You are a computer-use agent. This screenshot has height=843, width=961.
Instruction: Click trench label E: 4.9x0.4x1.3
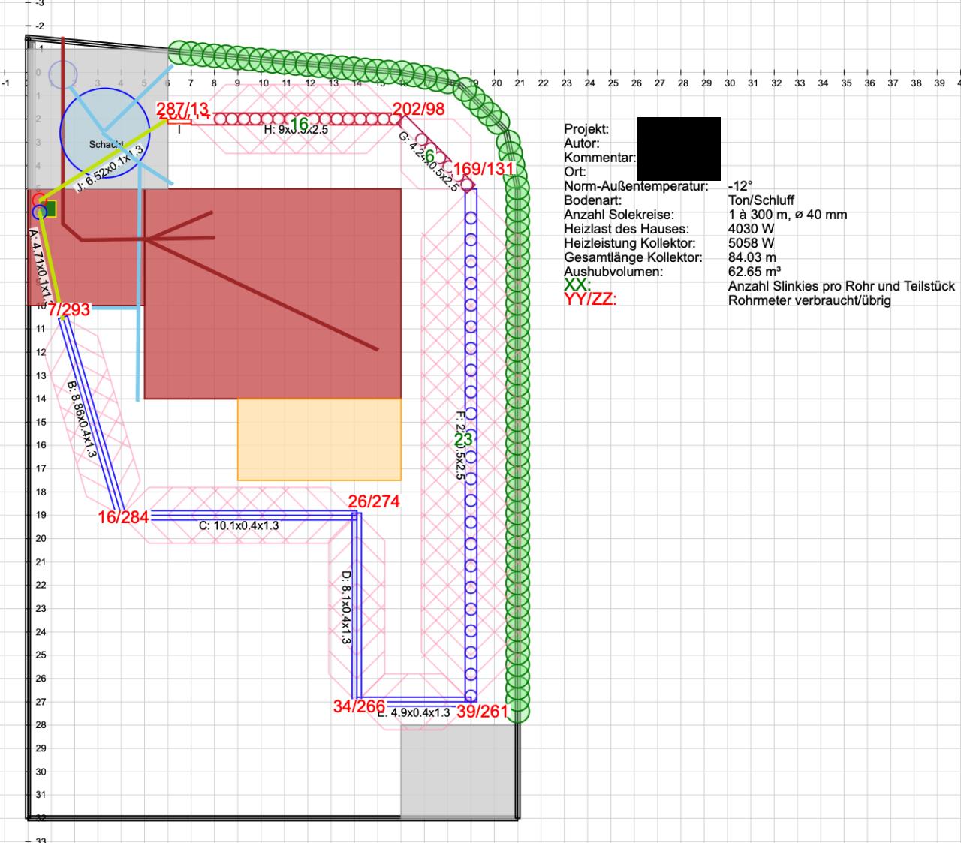tap(414, 712)
